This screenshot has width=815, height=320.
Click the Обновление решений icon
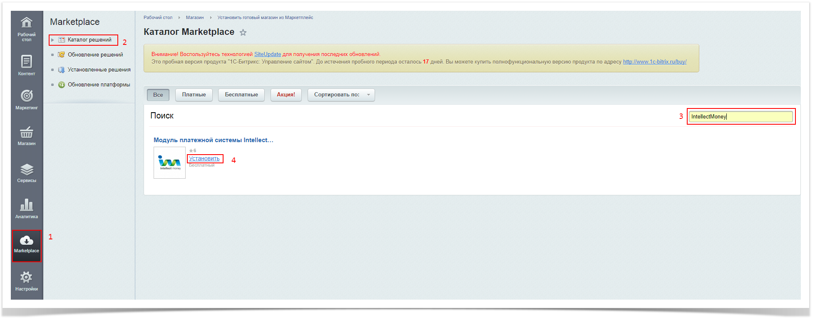click(x=62, y=54)
